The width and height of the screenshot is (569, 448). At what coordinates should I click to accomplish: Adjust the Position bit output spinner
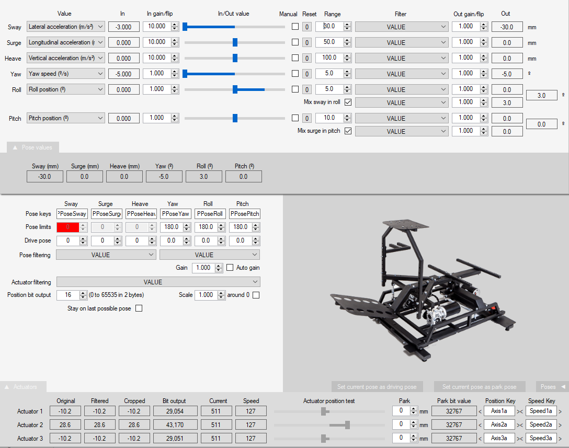click(x=83, y=295)
